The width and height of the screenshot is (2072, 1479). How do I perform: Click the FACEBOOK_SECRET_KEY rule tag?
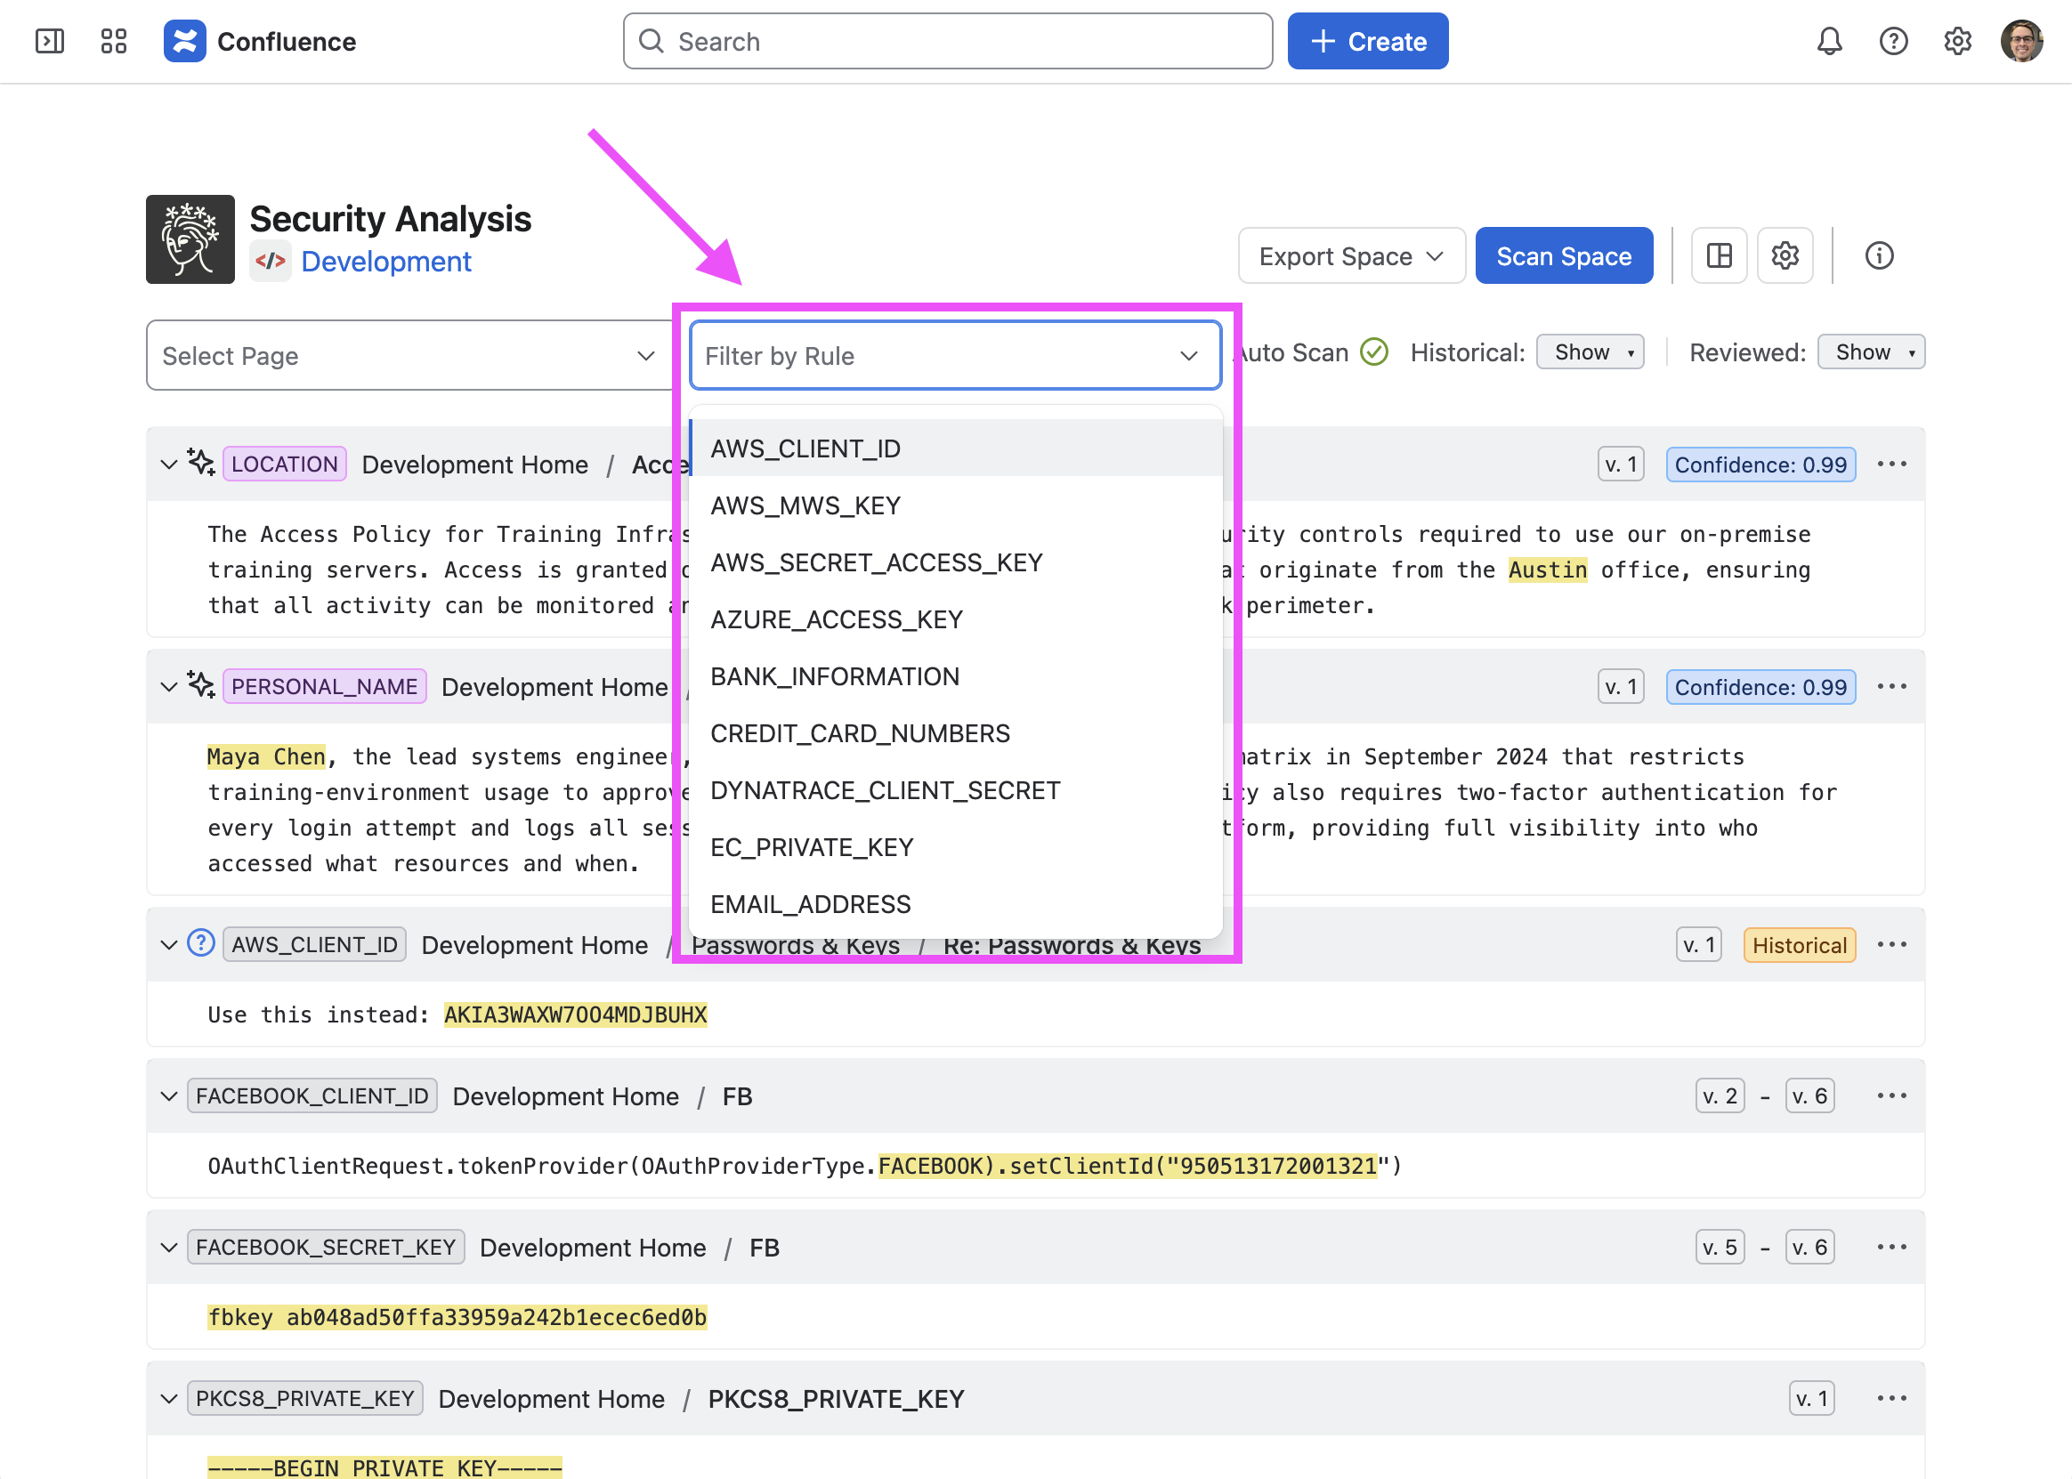pos(326,1247)
